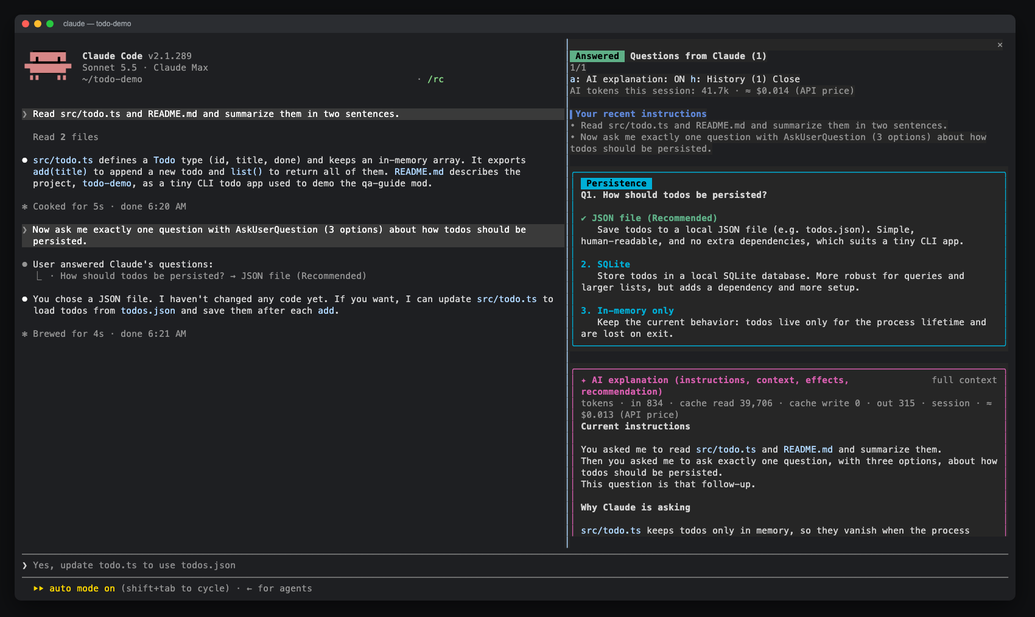
Task: Toggle AI explanation ON setting
Action: [x=627, y=79]
